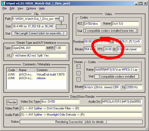Click audio codec Name field 0x0055(MP3)
Screen dimensions: 149x131
pyautogui.click(x=117, y=70)
